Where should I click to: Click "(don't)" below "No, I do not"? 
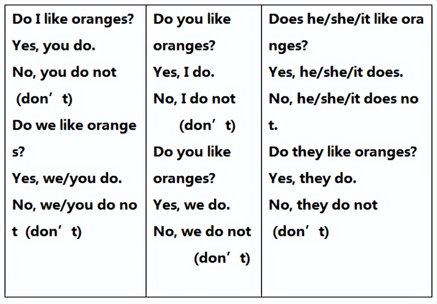click(x=208, y=125)
